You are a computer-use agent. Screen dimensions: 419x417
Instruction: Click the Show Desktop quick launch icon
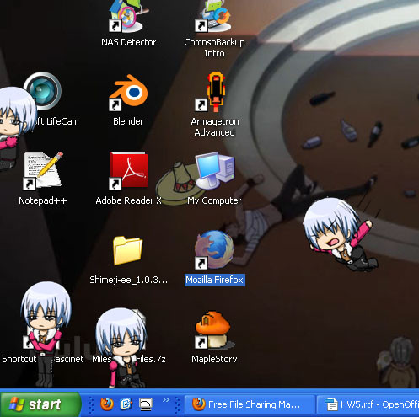coord(146,404)
